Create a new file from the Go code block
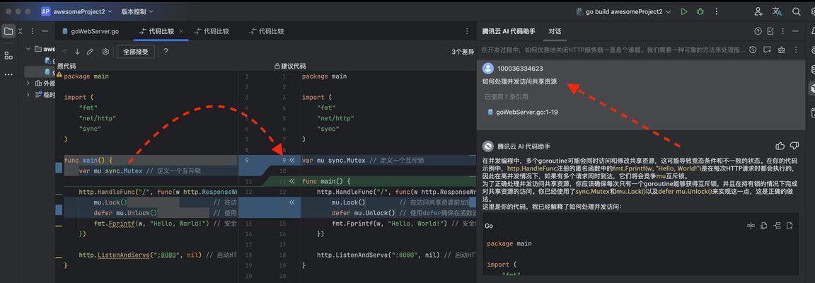Screen dimensions: 815x283 click(790, 226)
